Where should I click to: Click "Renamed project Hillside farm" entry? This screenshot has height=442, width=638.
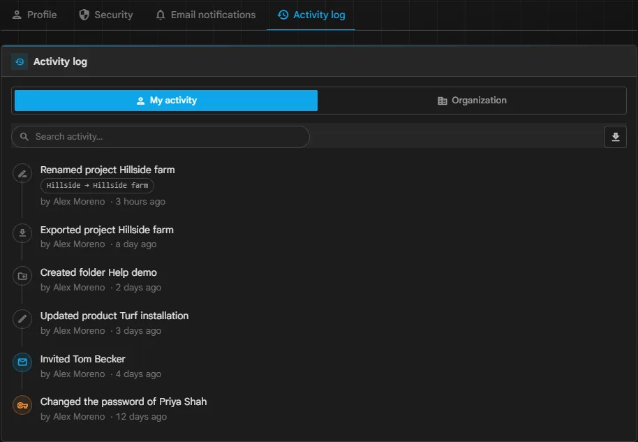[x=107, y=170]
